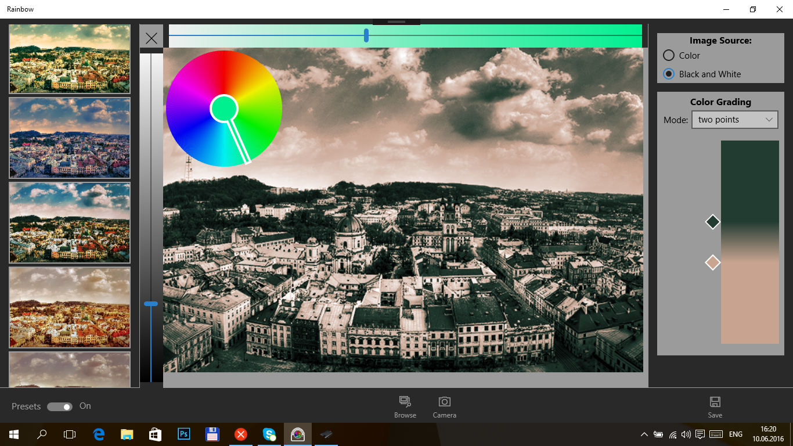Click the top panel drag handle grip
Screen dimensions: 793x446
(396, 21)
